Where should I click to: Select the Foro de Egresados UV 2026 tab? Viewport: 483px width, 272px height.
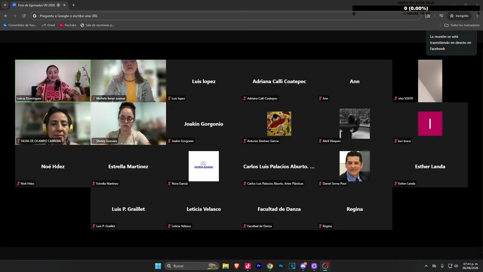point(38,5)
